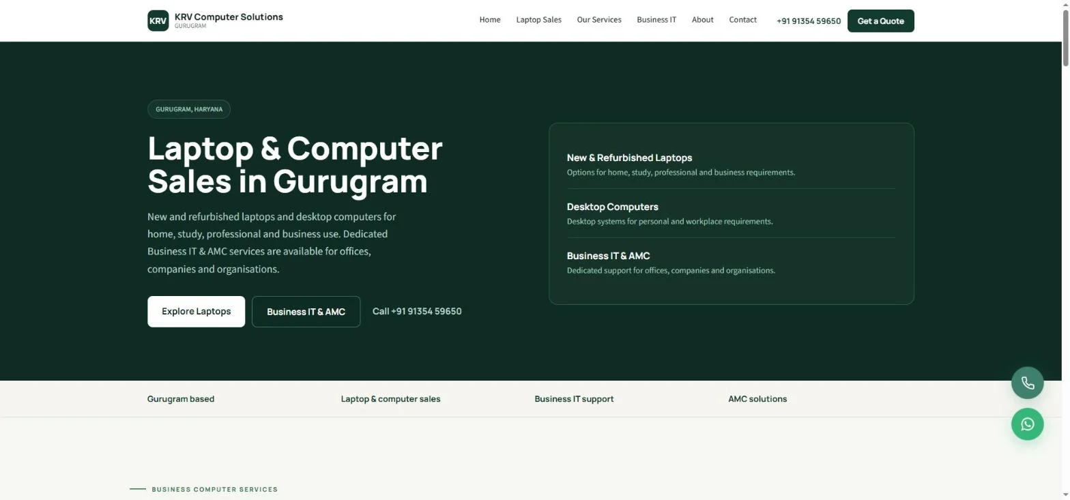Click the Gurugram based text
The width and height of the screenshot is (1070, 500).
tap(181, 399)
